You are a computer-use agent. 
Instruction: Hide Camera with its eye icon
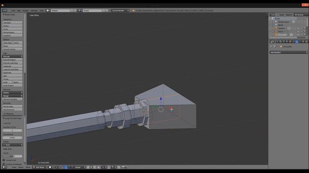click(298, 28)
